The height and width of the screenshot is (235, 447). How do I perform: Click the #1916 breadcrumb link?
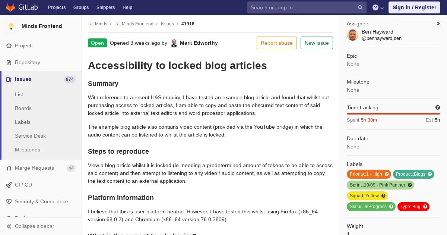click(188, 23)
